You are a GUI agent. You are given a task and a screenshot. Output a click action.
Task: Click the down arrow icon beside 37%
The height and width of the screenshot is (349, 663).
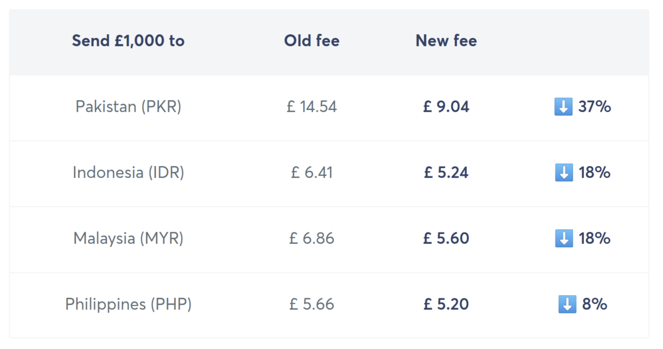563,106
